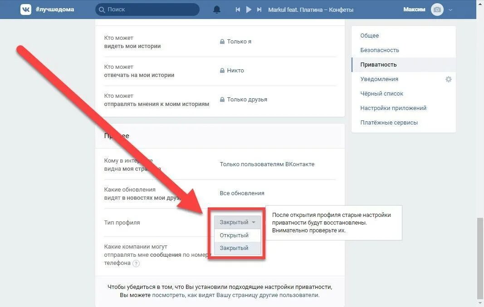Expand the account menu chevron
Viewport: 484px width, 307px height.
tap(450, 10)
